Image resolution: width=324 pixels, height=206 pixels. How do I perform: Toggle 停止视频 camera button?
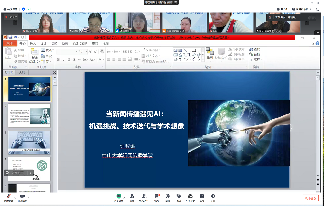tap(22, 196)
